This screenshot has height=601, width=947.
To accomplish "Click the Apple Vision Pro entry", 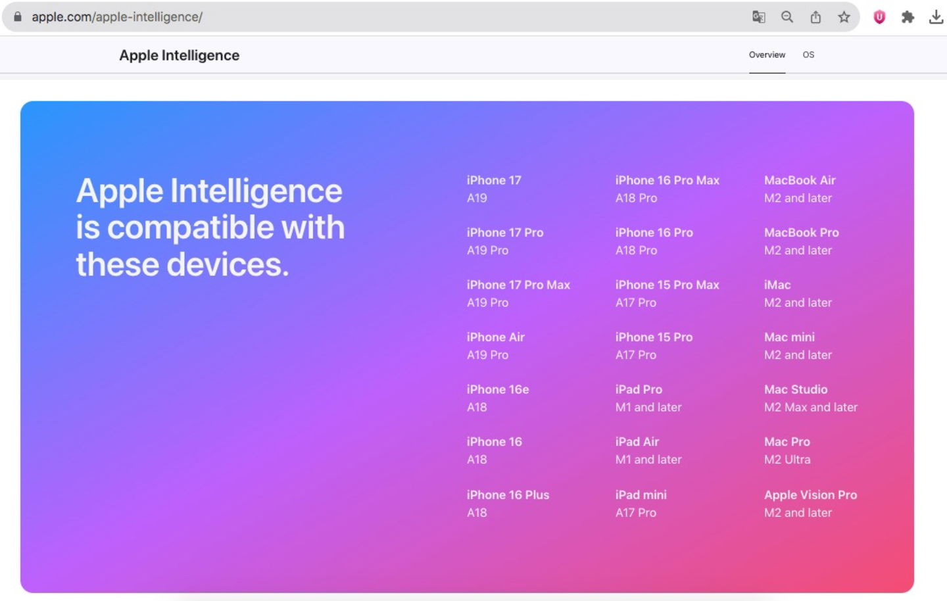I will (810, 494).
